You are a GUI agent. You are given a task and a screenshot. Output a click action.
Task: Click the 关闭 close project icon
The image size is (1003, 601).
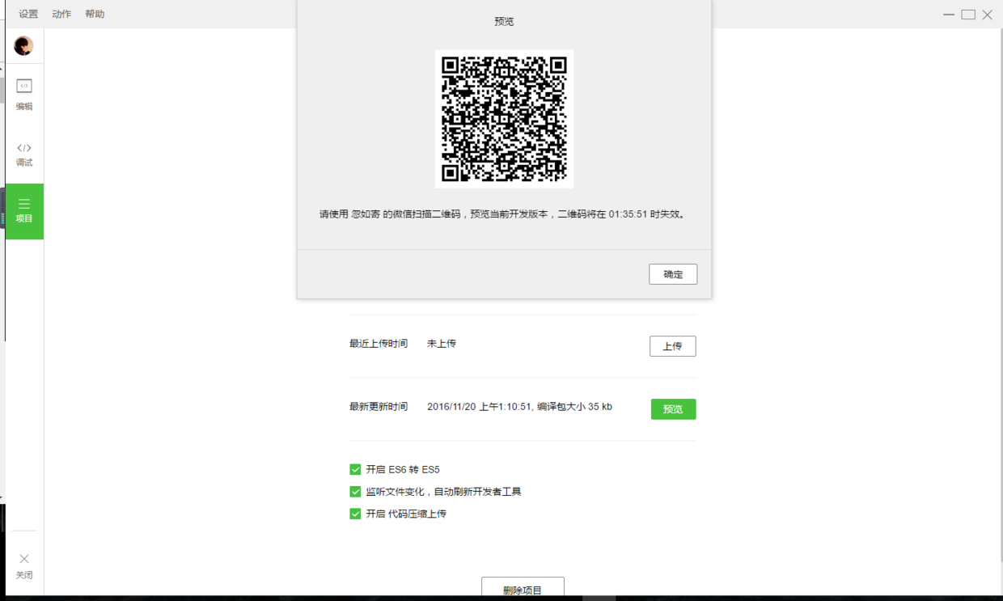pyautogui.click(x=24, y=566)
